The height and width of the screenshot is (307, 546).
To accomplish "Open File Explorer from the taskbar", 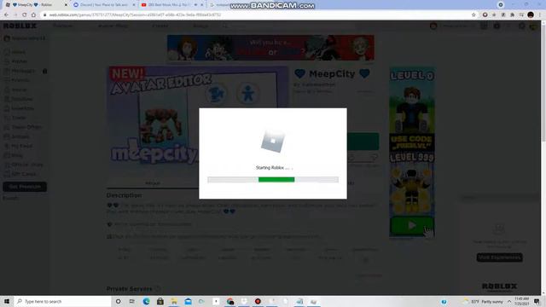I will coord(174,301).
